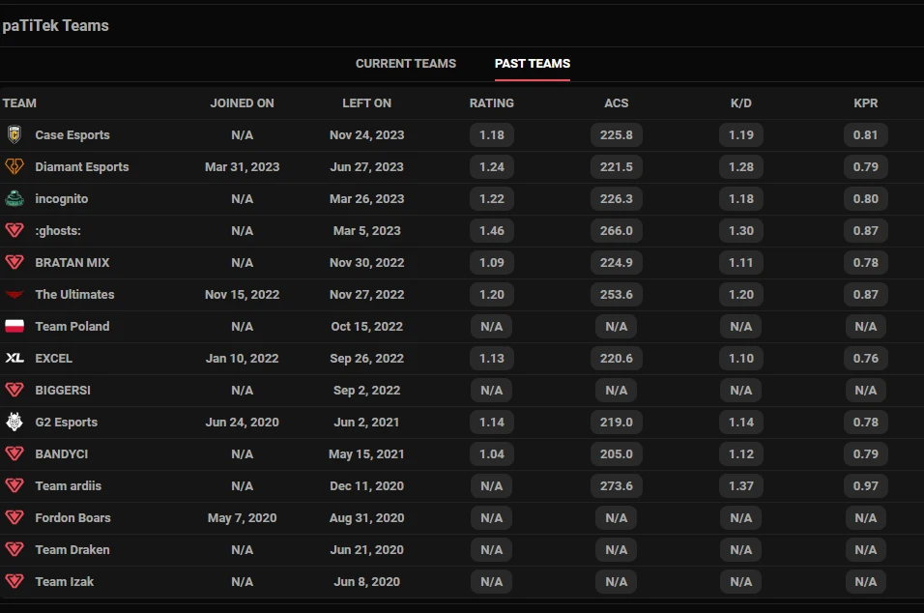
Task: Click the Team Poland flag icon
Action: [x=14, y=327]
